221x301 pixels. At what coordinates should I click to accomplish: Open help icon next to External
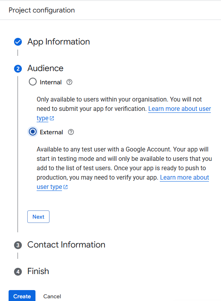click(x=71, y=132)
